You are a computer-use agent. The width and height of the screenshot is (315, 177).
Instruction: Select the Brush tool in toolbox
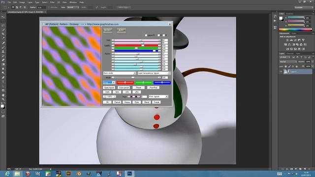[3, 47]
